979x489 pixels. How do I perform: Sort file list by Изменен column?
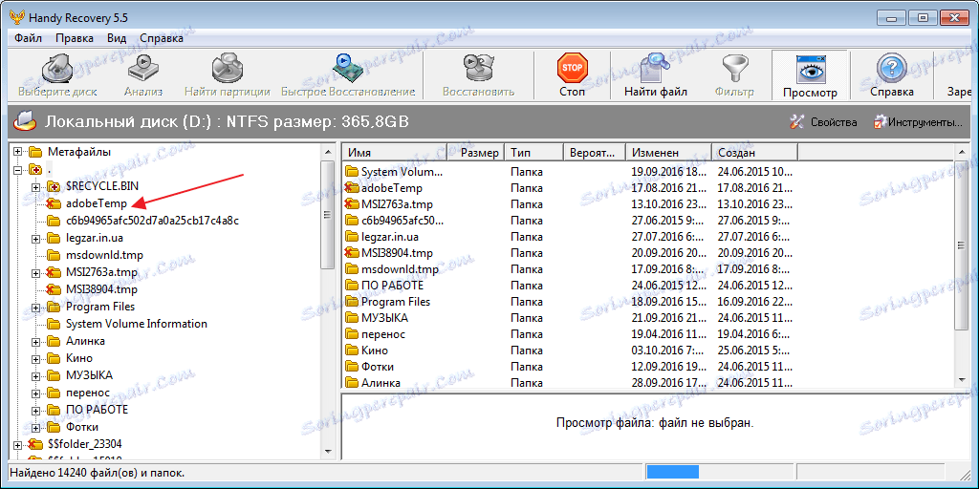(668, 152)
